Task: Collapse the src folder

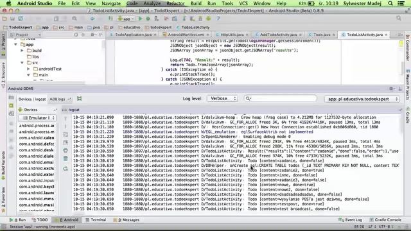Action: 22,63
